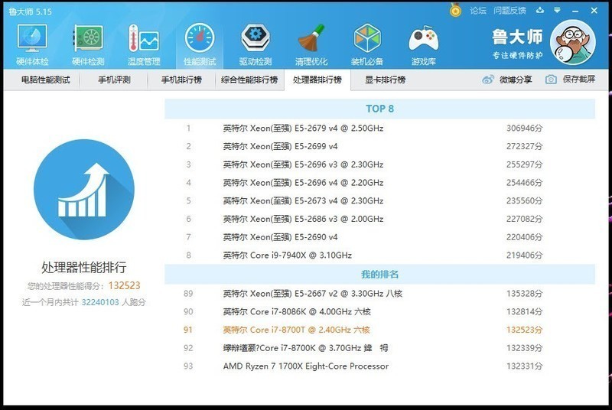612x410 pixels.
Task: Click the 306946分 score
Action: tap(524, 128)
